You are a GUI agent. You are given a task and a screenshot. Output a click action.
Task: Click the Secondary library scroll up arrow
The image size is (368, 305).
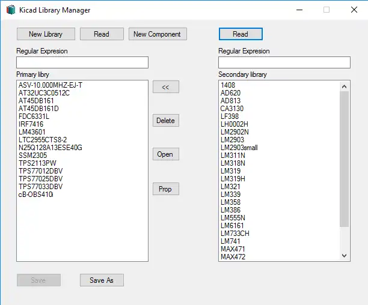345,86
